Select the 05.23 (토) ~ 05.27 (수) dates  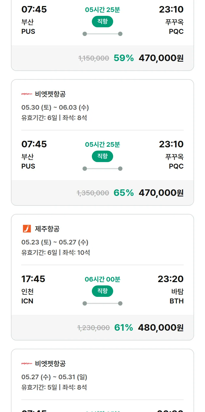point(55,242)
